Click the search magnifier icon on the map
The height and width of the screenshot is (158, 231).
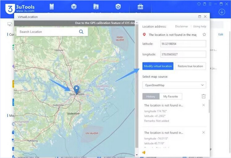81,32
